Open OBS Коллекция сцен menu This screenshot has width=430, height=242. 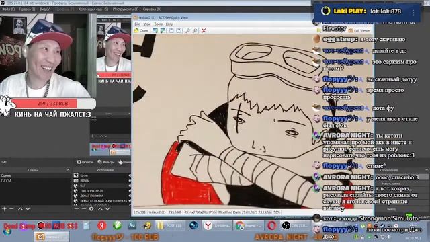click(x=93, y=9)
